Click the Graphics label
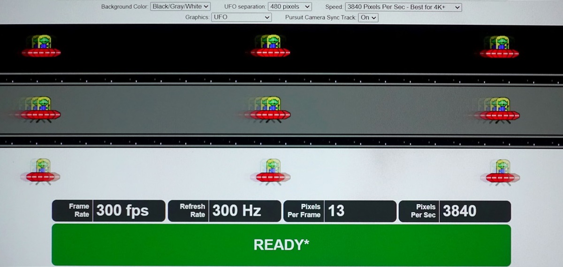Screen dimensions: 563x267 coord(197,17)
